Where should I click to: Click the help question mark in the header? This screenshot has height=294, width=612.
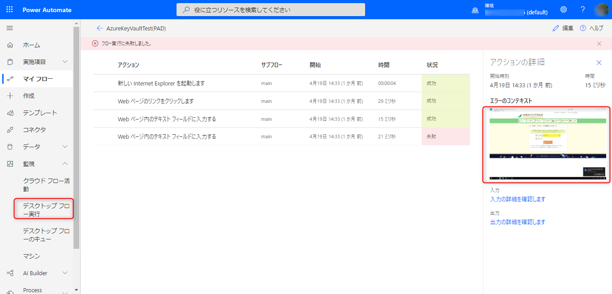(x=583, y=9)
